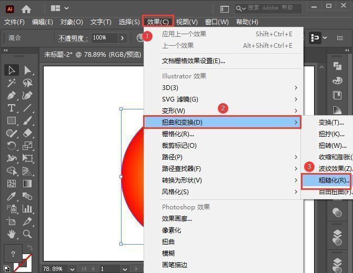
Task: Select the Shape Builder tool
Action: point(12,171)
